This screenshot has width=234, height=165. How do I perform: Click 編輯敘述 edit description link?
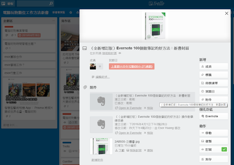[x=102, y=77]
